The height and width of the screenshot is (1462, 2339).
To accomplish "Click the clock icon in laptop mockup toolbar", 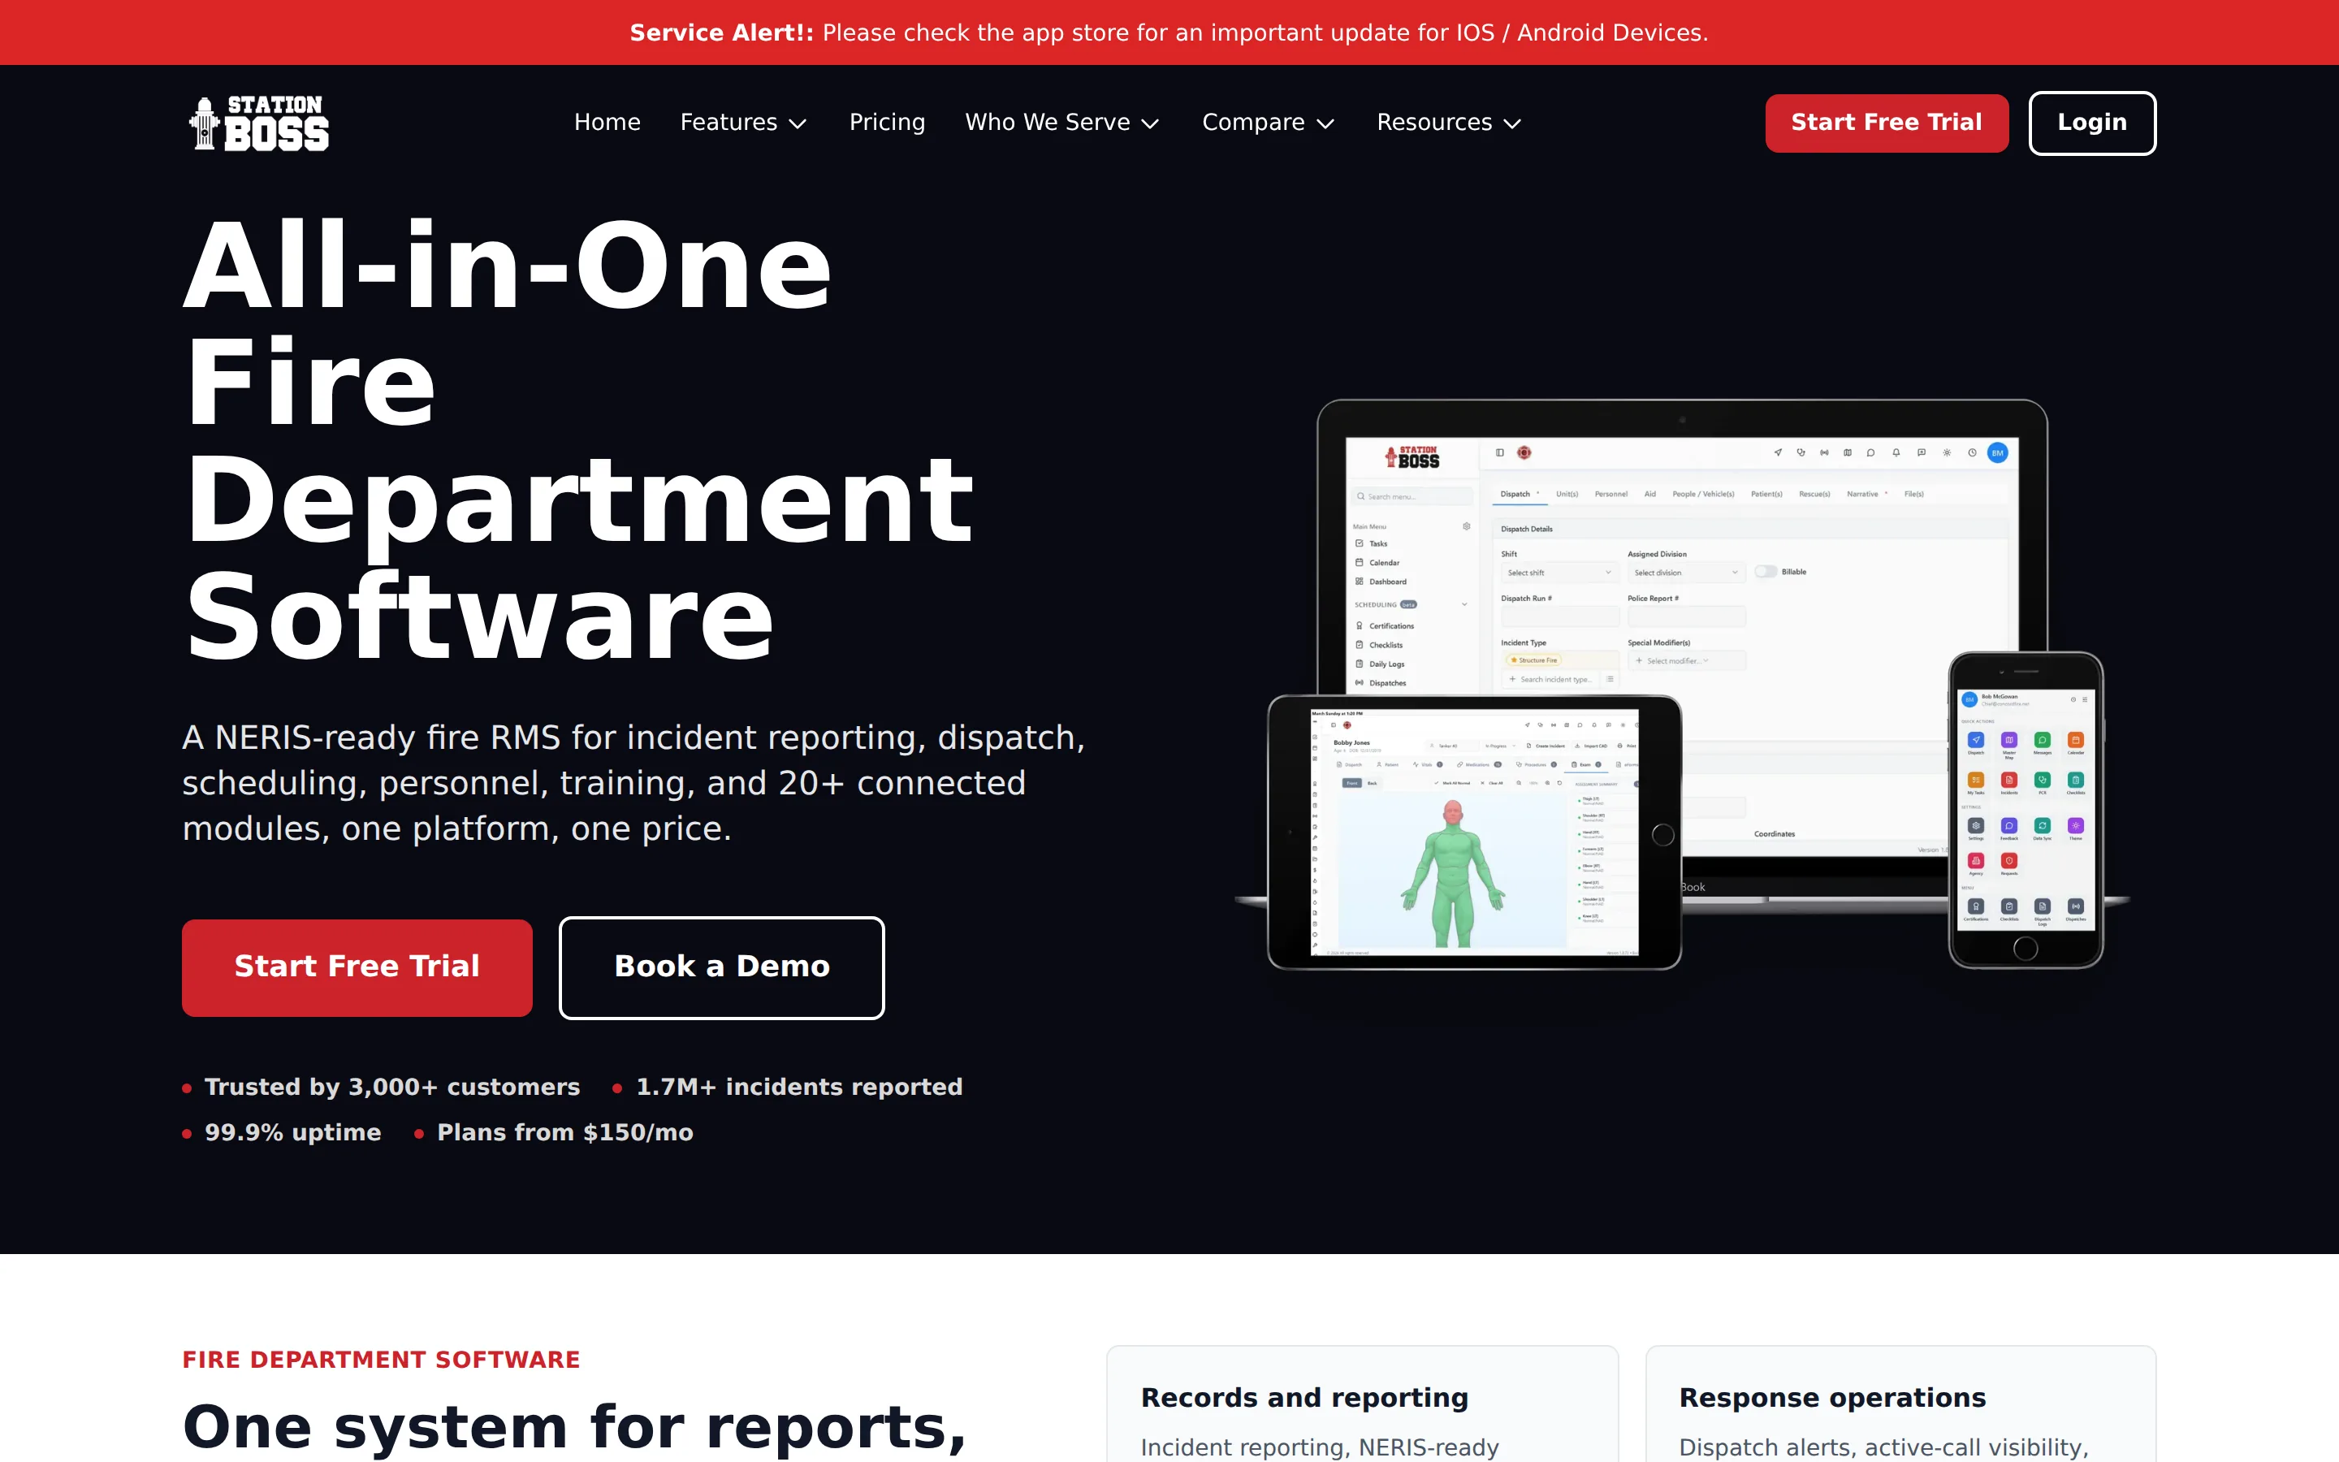I will pos(1973,453).
